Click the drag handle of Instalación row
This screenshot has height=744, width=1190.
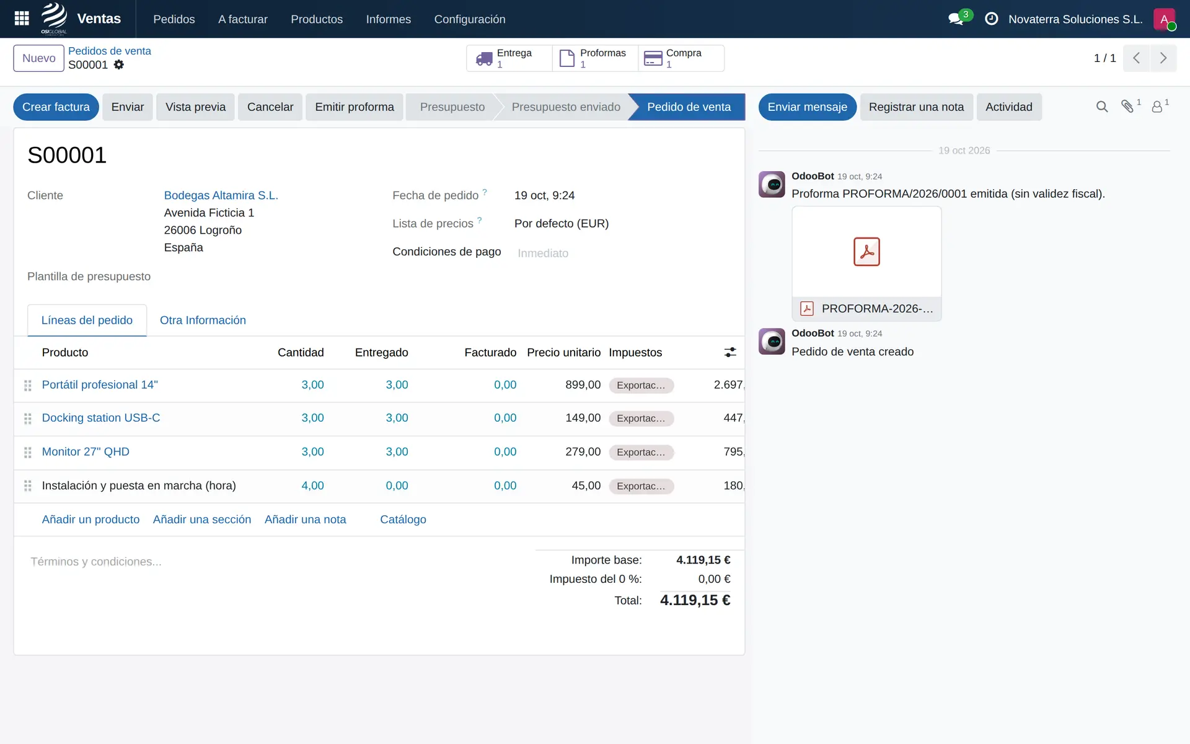[28, 486]
